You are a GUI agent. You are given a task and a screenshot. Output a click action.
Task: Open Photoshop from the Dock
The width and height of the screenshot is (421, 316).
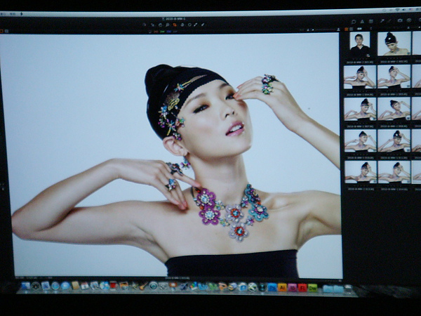click(x=272, y=287)
